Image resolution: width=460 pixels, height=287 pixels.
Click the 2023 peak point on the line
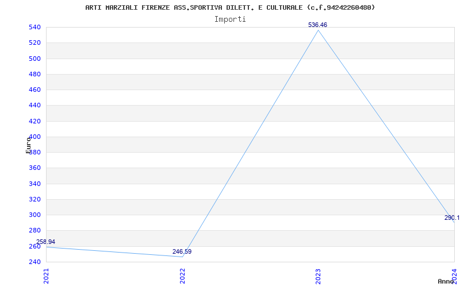319,30
